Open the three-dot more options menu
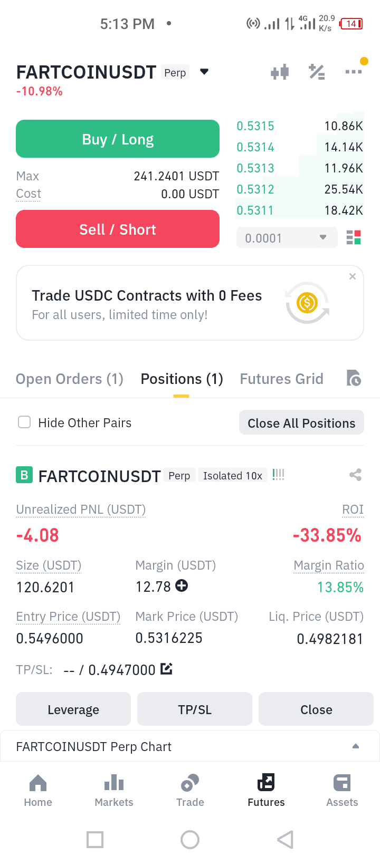The width and height of the screenshot is (380, 865). [354, 72]
